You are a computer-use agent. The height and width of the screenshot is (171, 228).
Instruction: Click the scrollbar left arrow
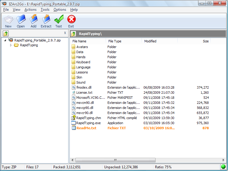coord(72,160)
